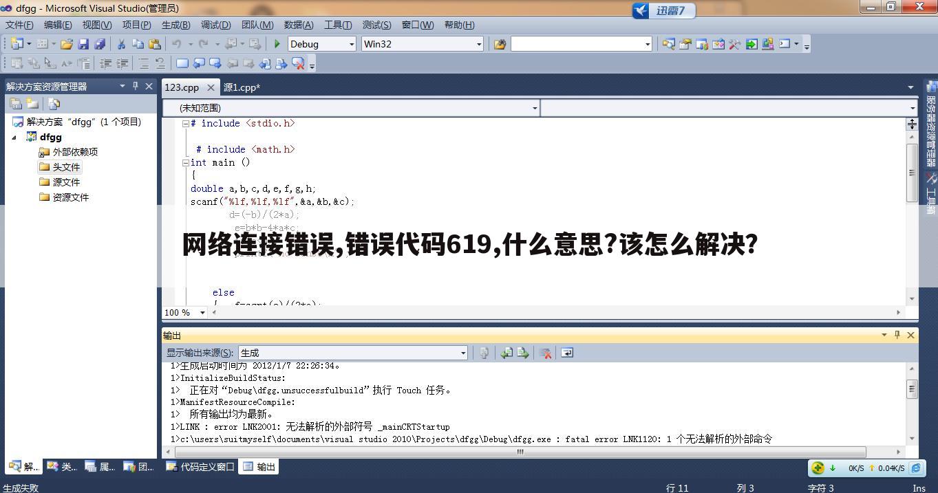Click the Cut scissors icon
The height and width of the screenshot is (493, 938).
[121, 44]
